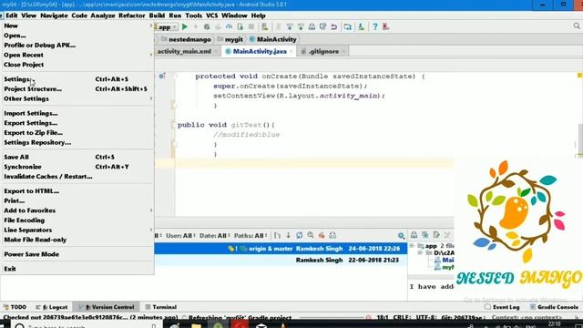Click the mygit breadcrumb
The height and width of the screenshot is (328, 583).
(230, 39)
